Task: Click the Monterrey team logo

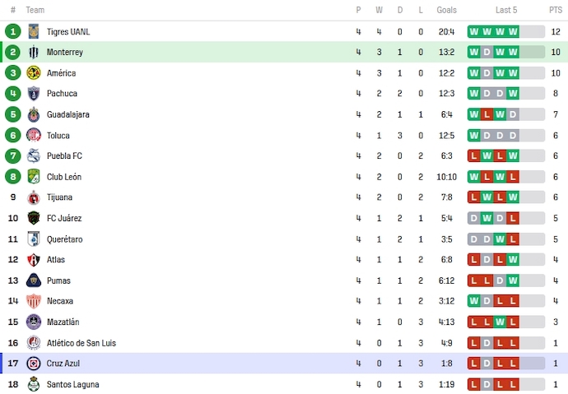Action: [x=34, y=52]
